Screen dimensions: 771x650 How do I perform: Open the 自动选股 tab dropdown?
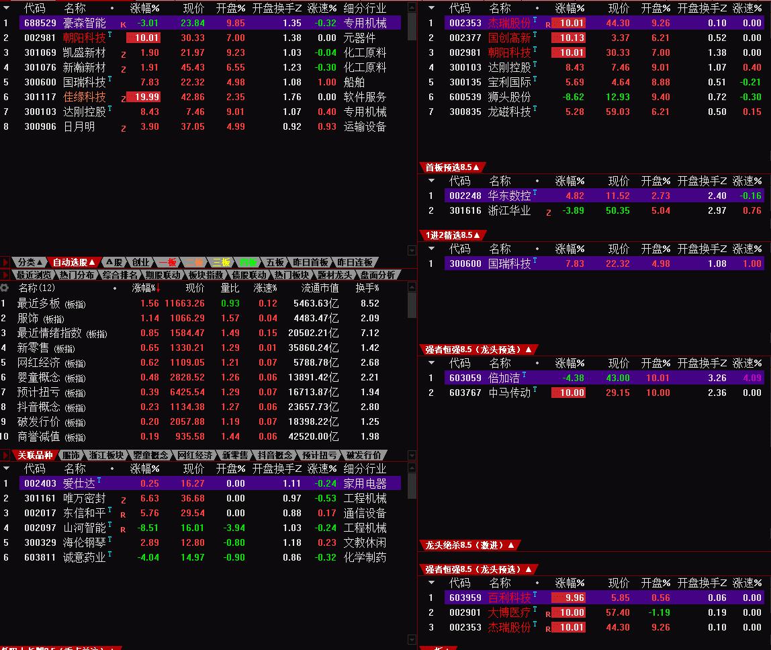tap(74, 262)
